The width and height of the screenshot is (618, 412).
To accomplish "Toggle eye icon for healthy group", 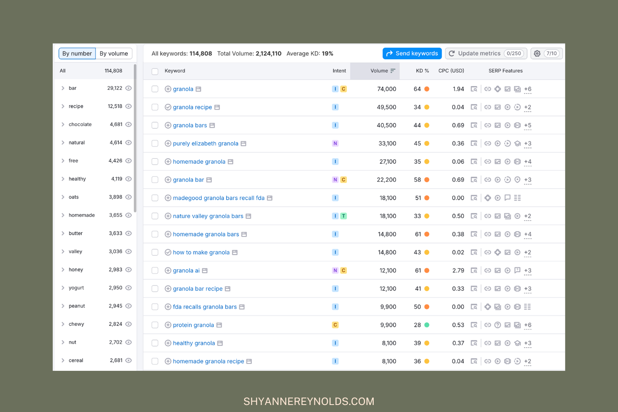I will (x=129, y=179).
